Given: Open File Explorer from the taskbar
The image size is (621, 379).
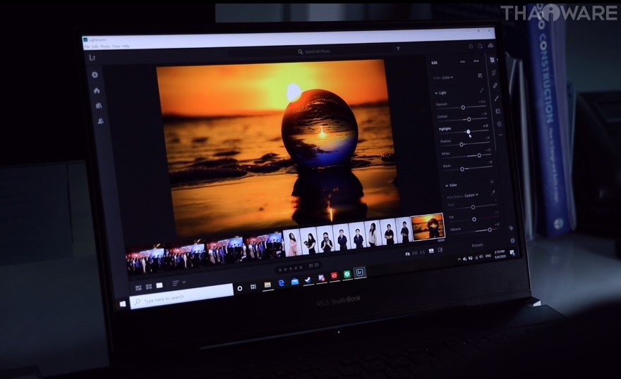Looking at the screenshot, I should [267, 285].
